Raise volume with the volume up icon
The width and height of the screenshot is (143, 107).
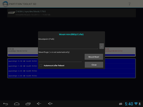pyautogui.click(x=50, y=104)
